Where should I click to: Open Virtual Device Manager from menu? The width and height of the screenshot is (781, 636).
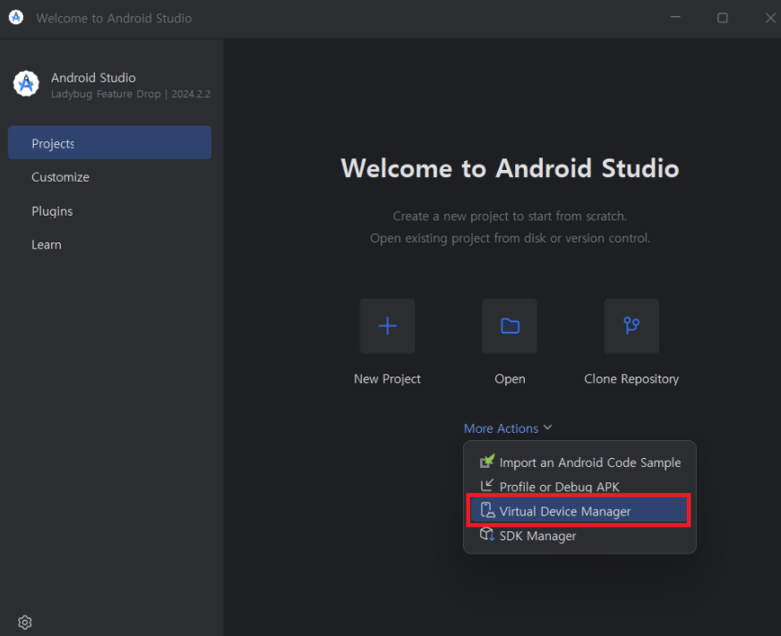pos(579,511)
